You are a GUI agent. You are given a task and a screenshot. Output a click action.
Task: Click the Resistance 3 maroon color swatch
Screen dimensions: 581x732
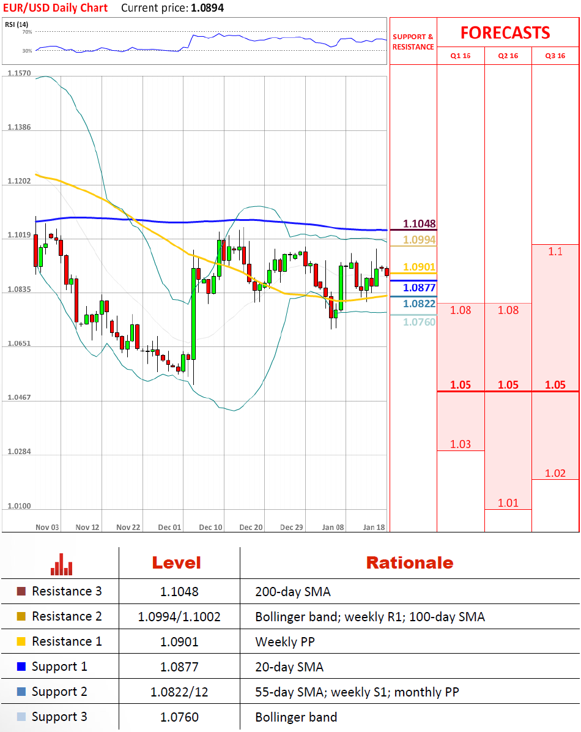click(x=21, y=591)
